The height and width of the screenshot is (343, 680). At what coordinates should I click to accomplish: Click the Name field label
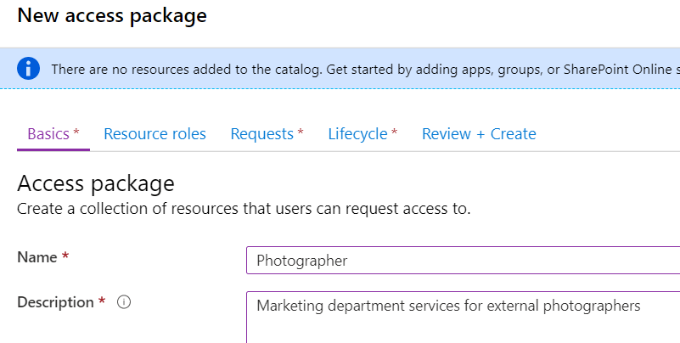pyautogui.click(x=37, y=257)
